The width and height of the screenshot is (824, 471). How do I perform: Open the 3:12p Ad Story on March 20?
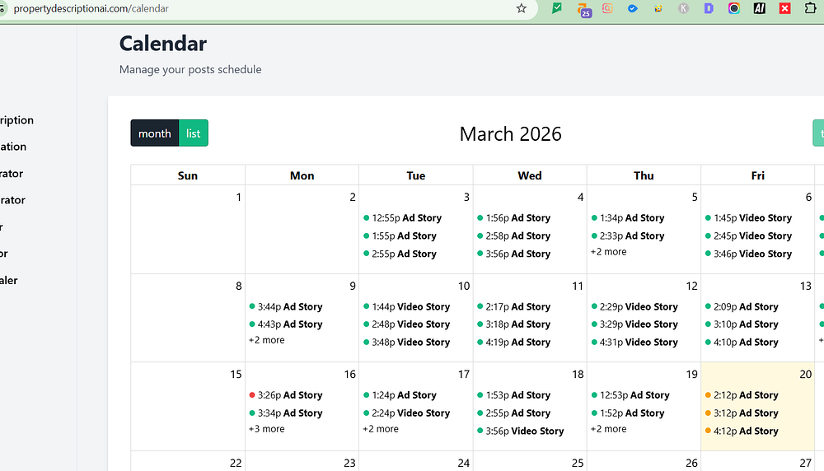click(742, 413)
